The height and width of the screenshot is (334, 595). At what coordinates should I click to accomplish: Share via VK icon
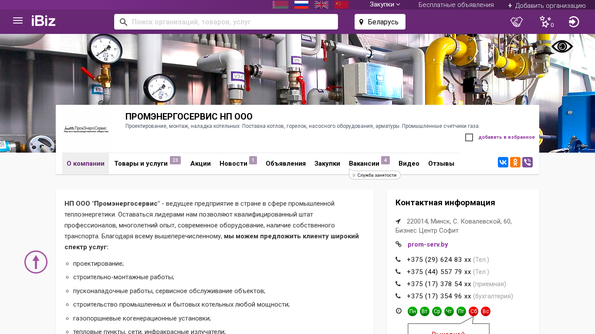point(503,162)
